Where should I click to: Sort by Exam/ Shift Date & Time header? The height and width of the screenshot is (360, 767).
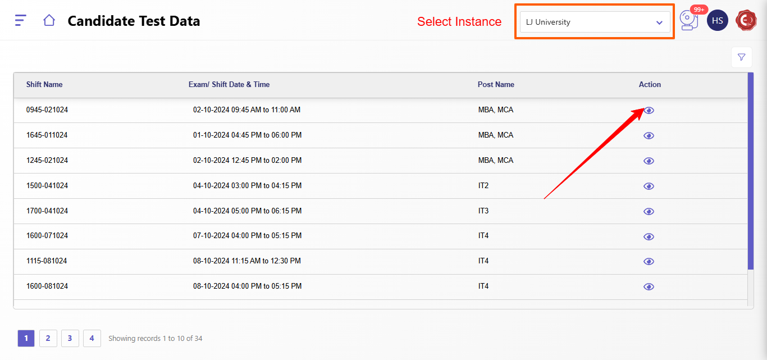point(229,85)
